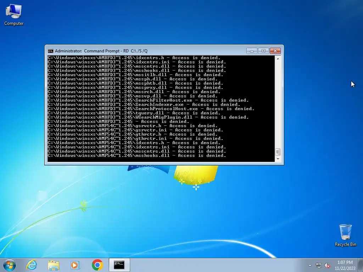Click the Show desktop strip
Image resolution: width=363 pixels, height=272 pixels.
point(361,265)
